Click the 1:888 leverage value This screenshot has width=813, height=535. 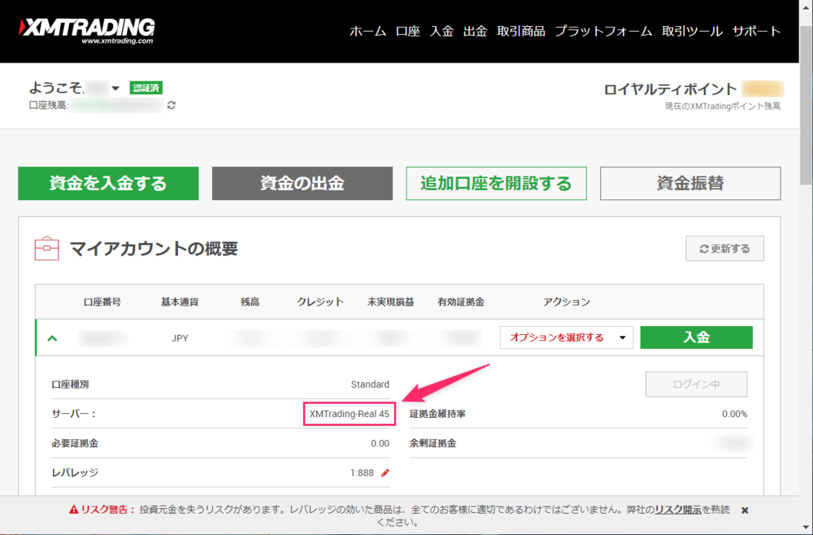pyautogui.click(x=362, y=472)
